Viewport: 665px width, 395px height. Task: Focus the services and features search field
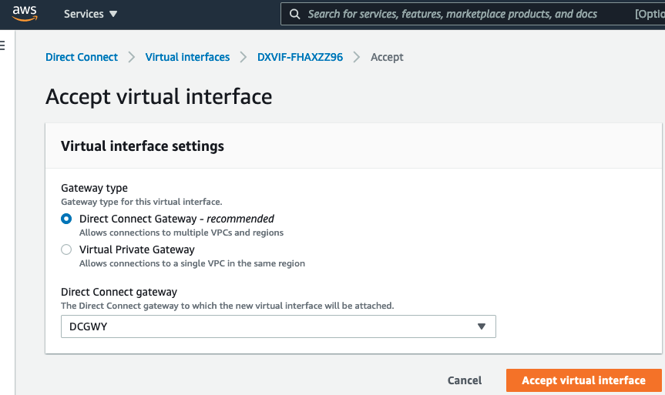point(455,14)
